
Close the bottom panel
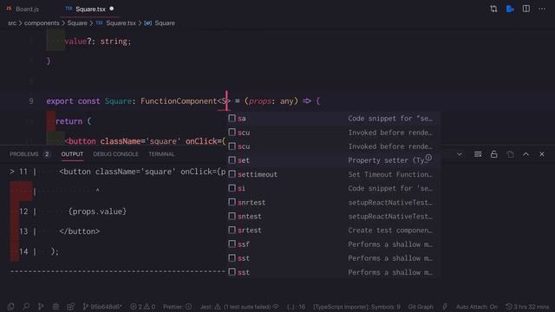click(x=542, y=154)
